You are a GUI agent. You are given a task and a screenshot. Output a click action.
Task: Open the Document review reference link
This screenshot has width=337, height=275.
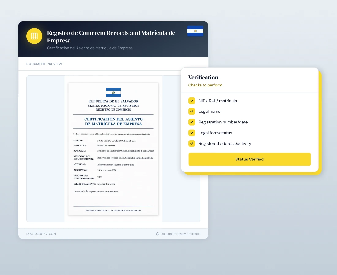pyautogui.click(x=180, y=234)
